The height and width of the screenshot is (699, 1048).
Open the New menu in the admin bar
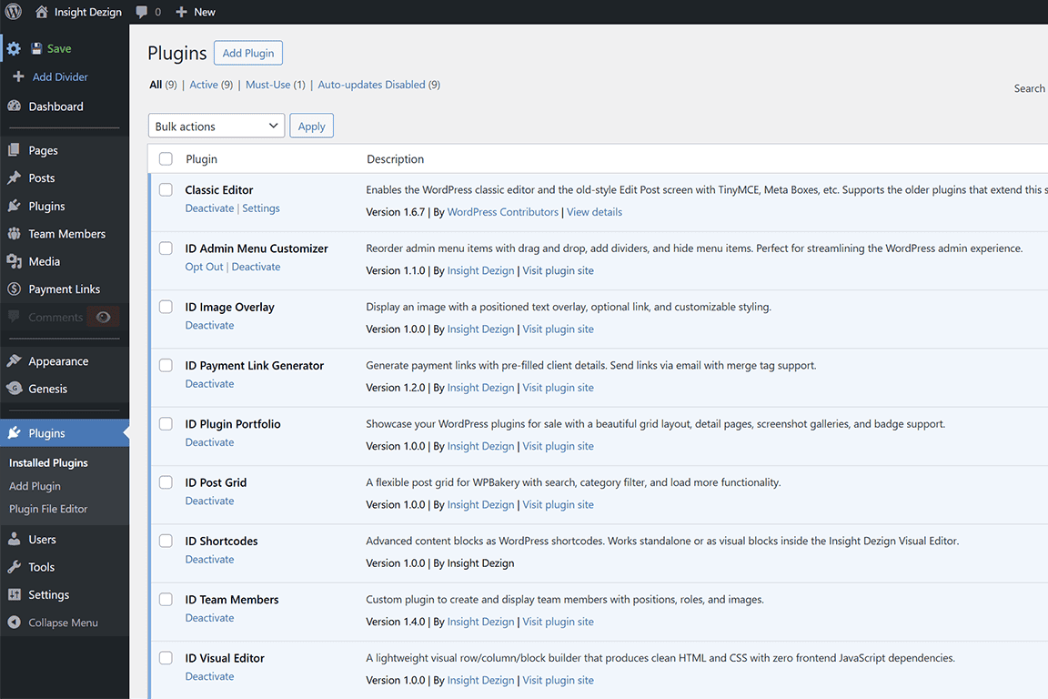tap(196, 12)
